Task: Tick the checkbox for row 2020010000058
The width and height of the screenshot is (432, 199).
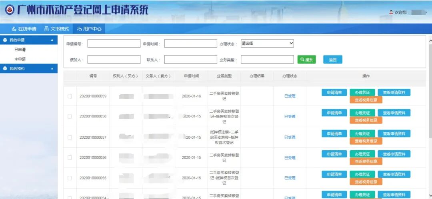Action: point(70,116)
